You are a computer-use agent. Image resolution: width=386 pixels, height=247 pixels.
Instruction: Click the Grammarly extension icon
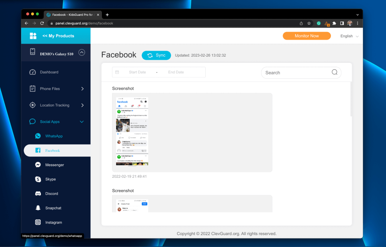pos(319,24)
